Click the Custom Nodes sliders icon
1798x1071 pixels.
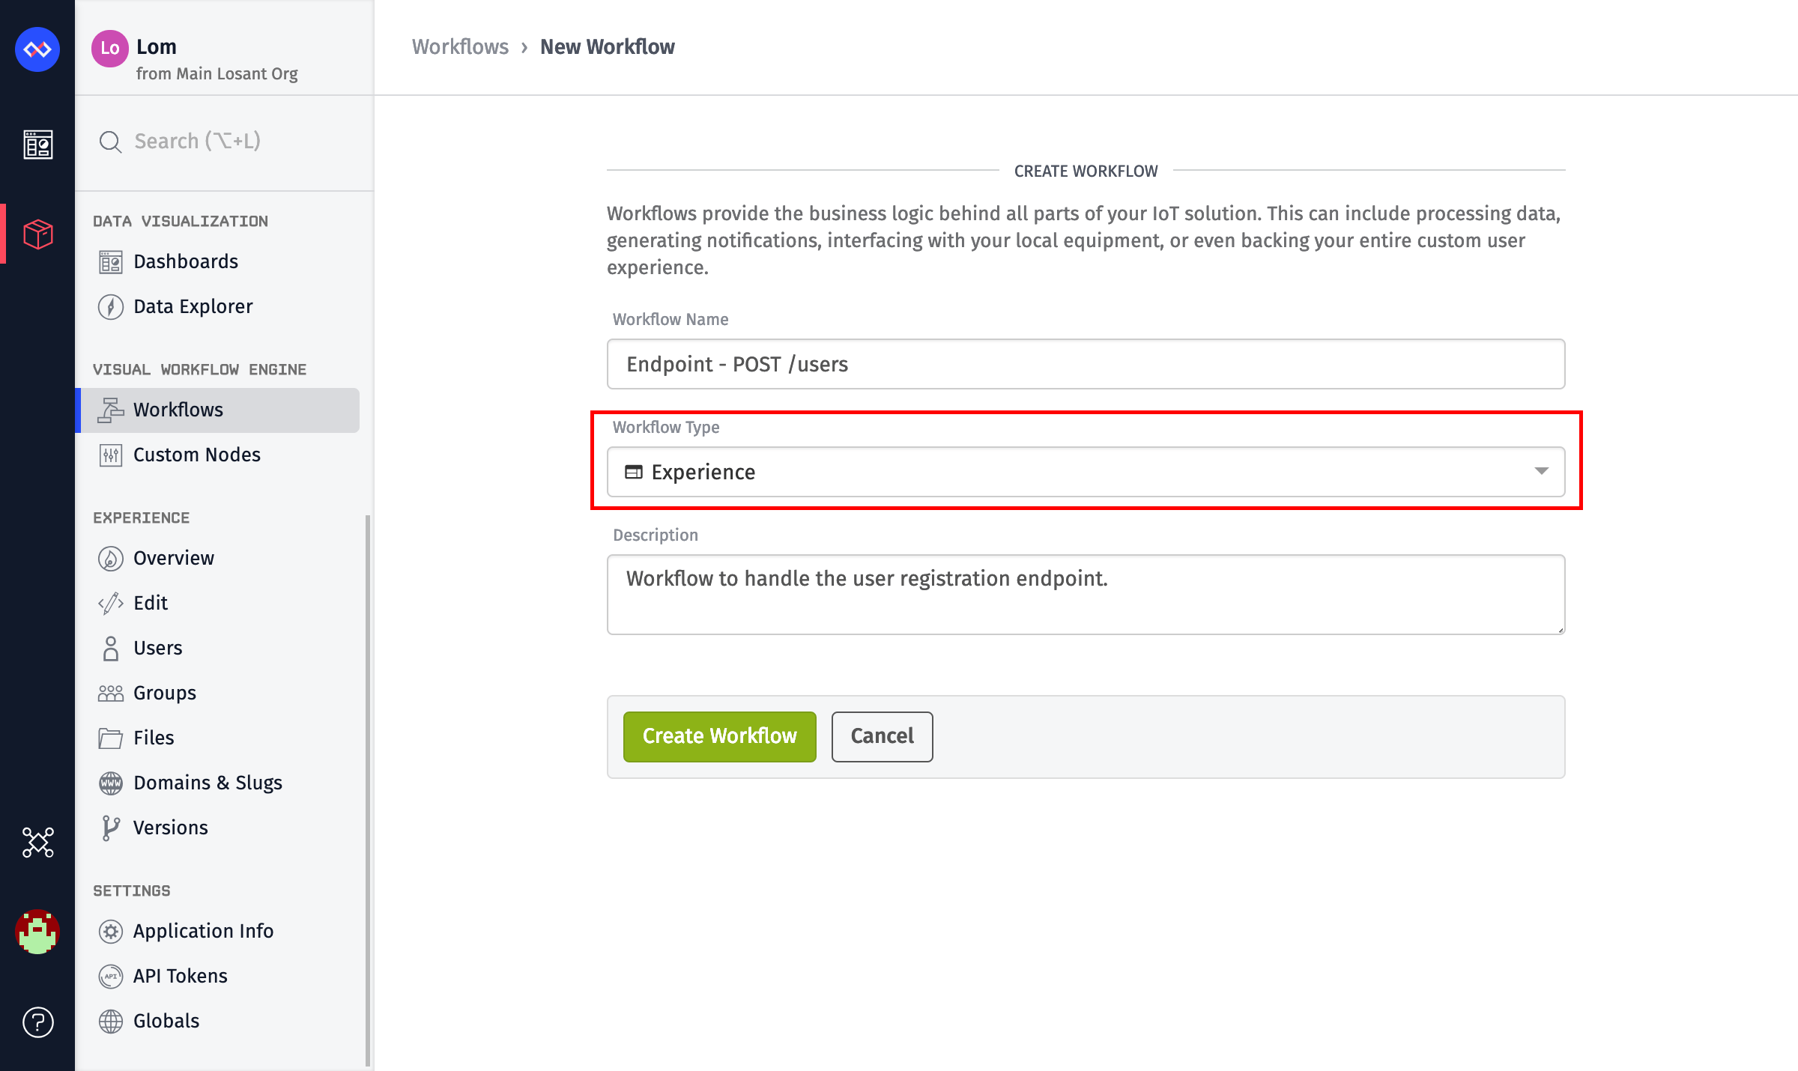click(111, 455)
